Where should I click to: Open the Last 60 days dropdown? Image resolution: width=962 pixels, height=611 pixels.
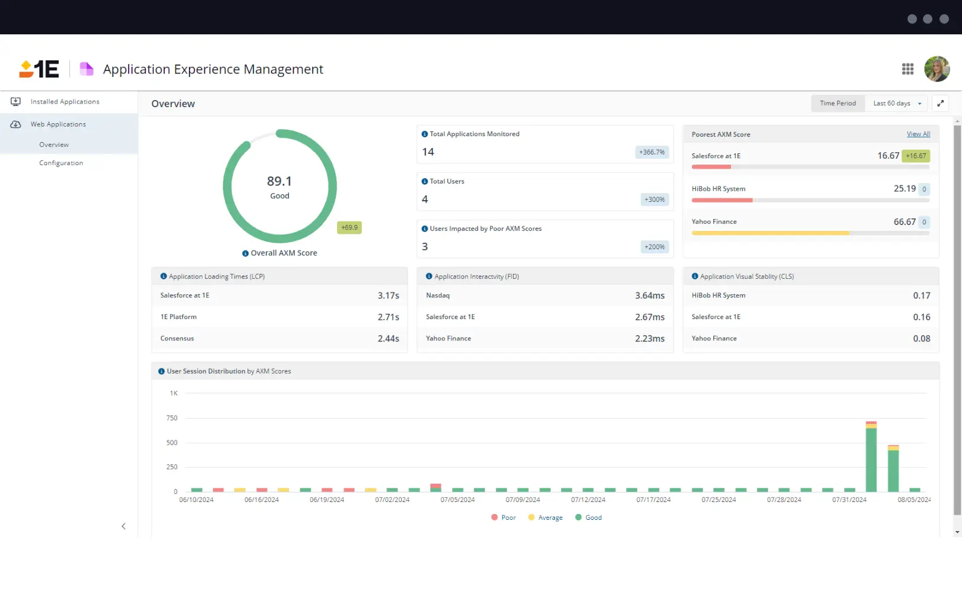tap(896, 103)
